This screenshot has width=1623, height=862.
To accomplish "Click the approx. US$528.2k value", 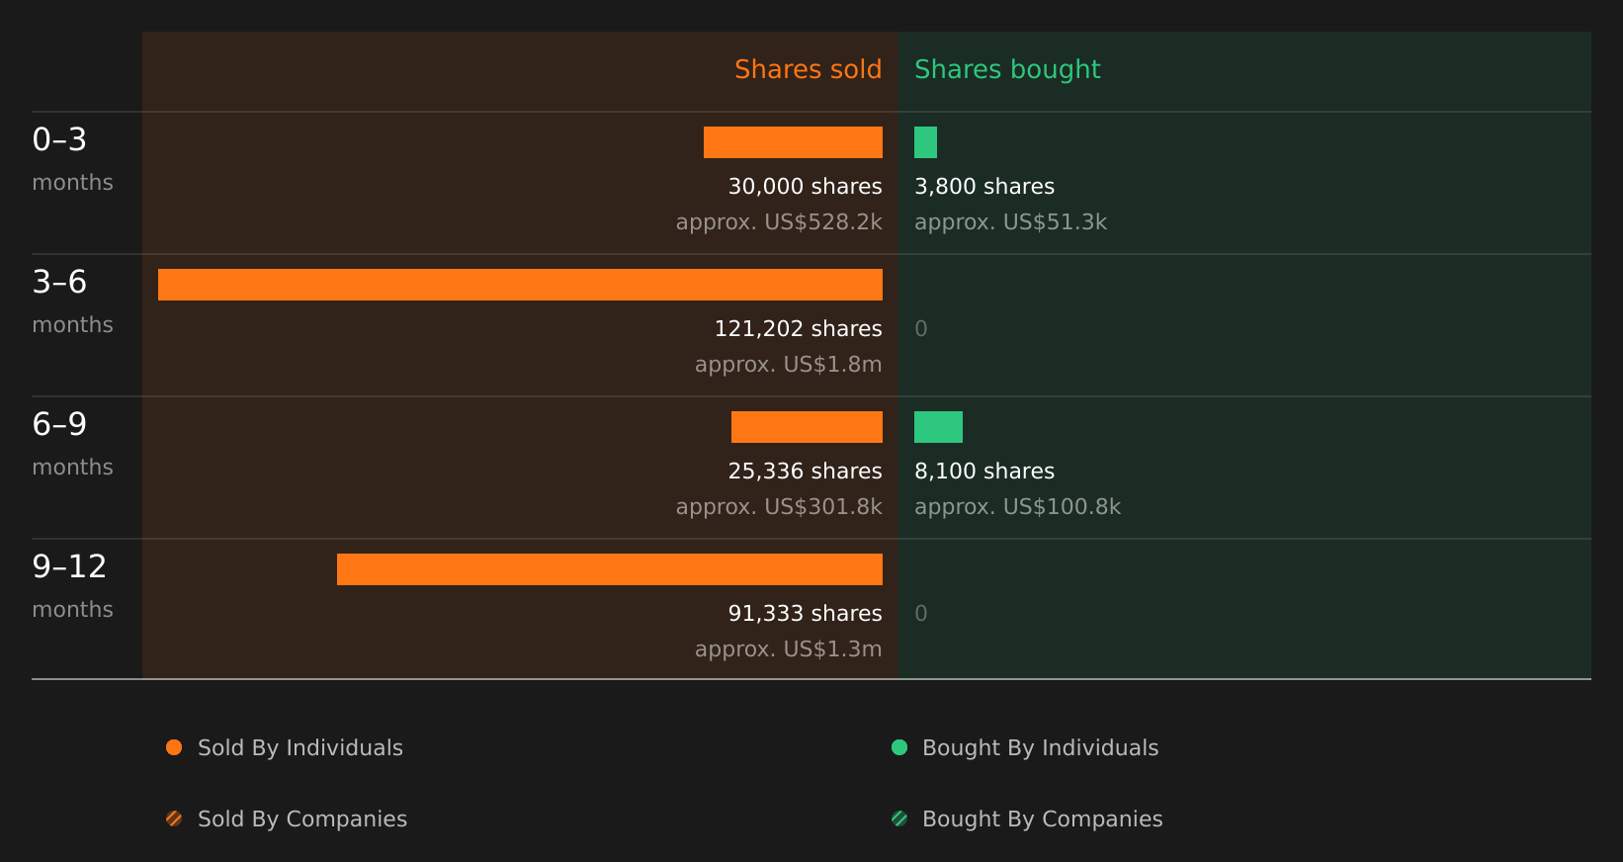I will 779,222.
